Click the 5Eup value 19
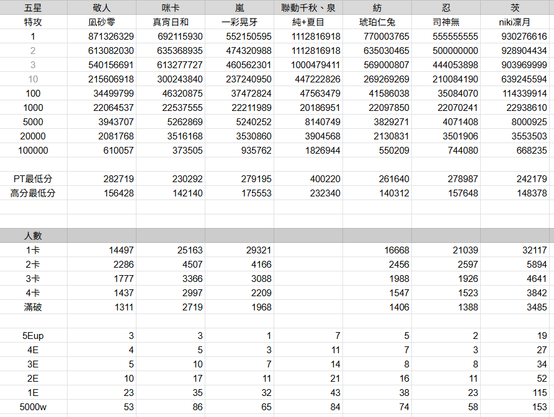The height and width of the screenshot is (417, 554). pos(542,336)
